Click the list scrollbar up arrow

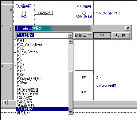70,41
